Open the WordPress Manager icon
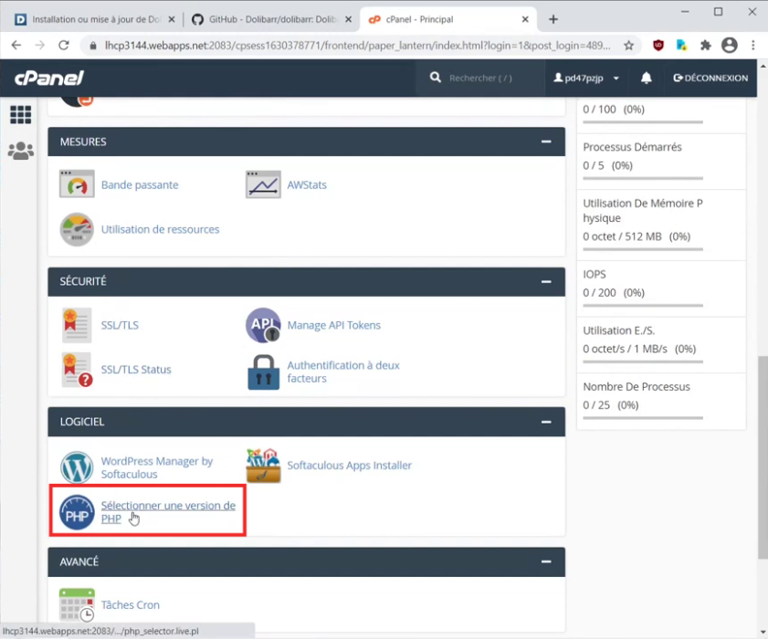This screenshot has height=639, width=768. (x=77, y=467)
